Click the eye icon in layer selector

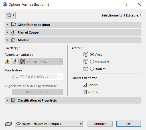[19, 123]
